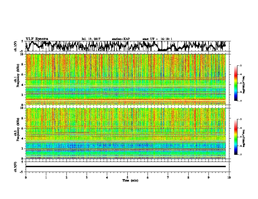Click time axis tick label '9'
Screen dimensions: 258x199
208,178
